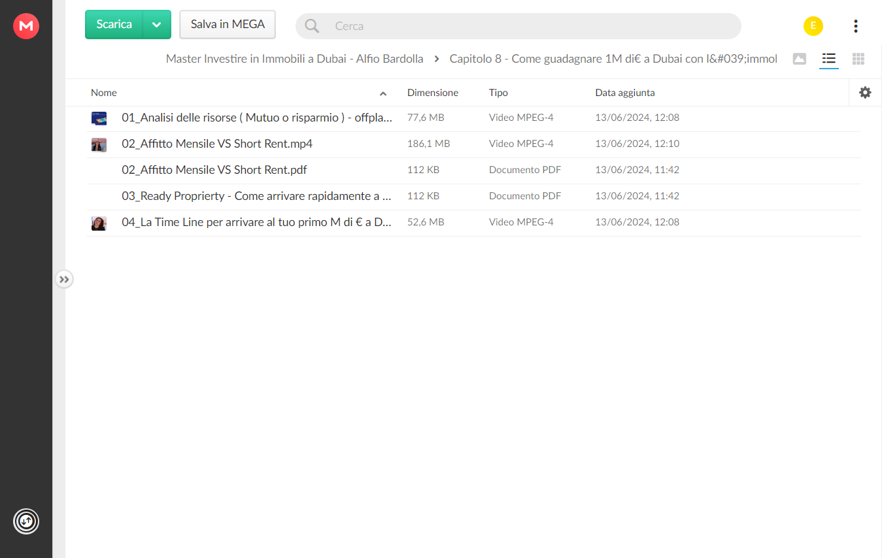
Task: Toggle sort order arrow in Nome column
Action: tap(383, 93)
